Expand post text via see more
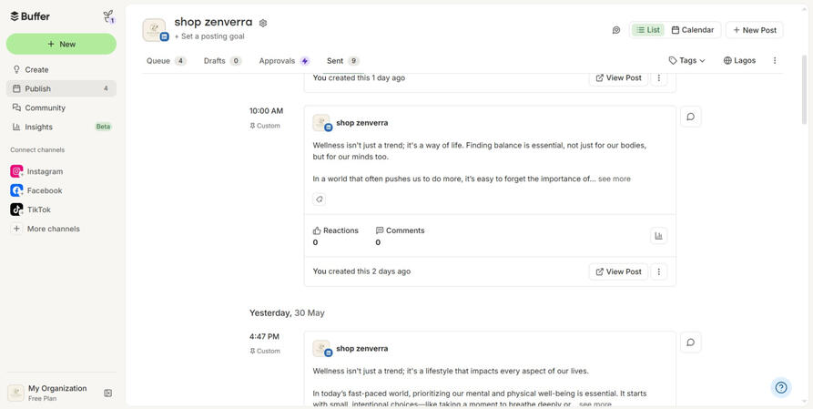The width and height of the screenshot is (813, 409). coord(615,179)
